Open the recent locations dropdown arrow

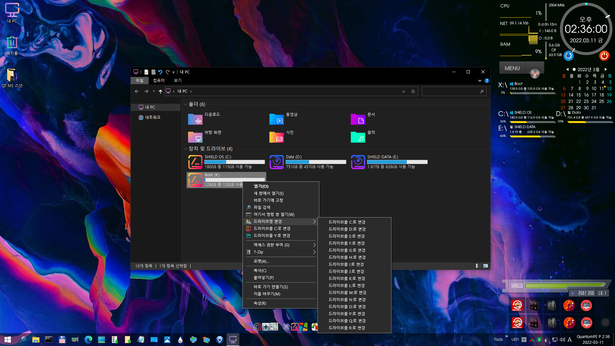click(154, 91)
